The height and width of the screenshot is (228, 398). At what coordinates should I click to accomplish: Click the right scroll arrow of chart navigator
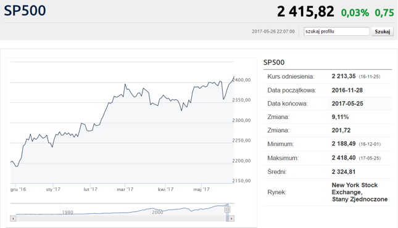(231, 218)
